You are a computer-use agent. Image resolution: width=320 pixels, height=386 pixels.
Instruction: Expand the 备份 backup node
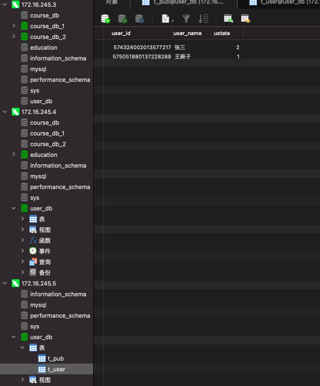(22, 272)
